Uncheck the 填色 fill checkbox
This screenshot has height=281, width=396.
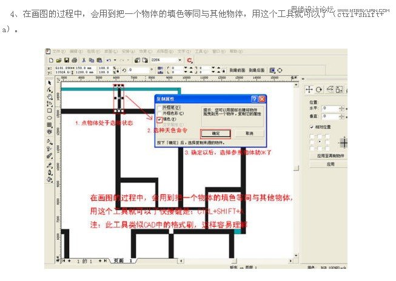[x=159, y=120]
